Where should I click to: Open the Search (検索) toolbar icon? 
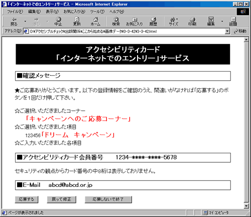tap(116, 22)
